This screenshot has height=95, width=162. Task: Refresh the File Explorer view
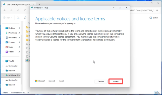(x=25, y=10)
